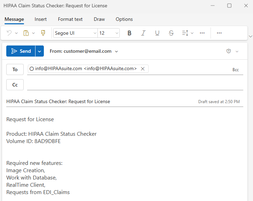The width and height of the screenshot is (253, 201).
Task: Click the To button
Action: pos(15,69)
